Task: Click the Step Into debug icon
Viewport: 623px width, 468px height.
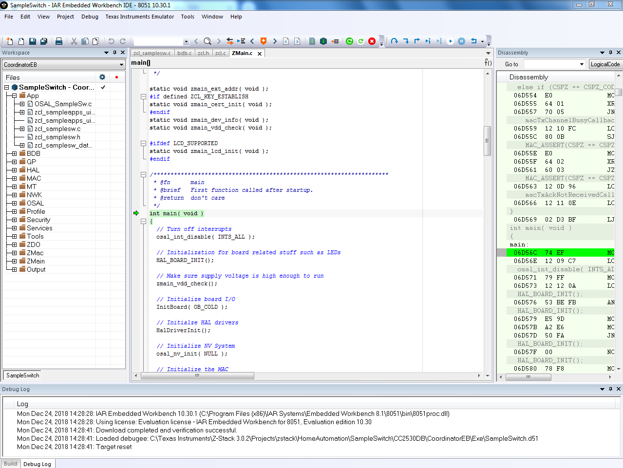Action: click(406, 41)
